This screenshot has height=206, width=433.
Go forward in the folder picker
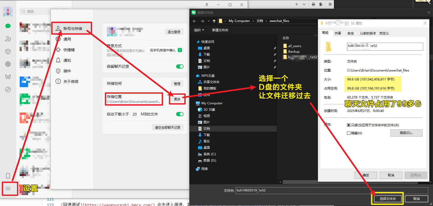pos(202,21)
